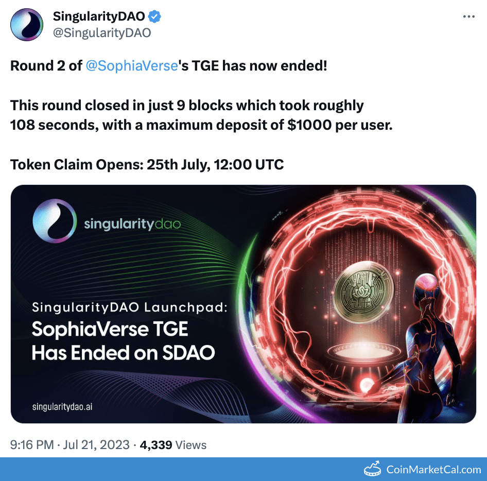Click the Token Claim Opens text line
The image size is (487, 481).
pos(147,164)
